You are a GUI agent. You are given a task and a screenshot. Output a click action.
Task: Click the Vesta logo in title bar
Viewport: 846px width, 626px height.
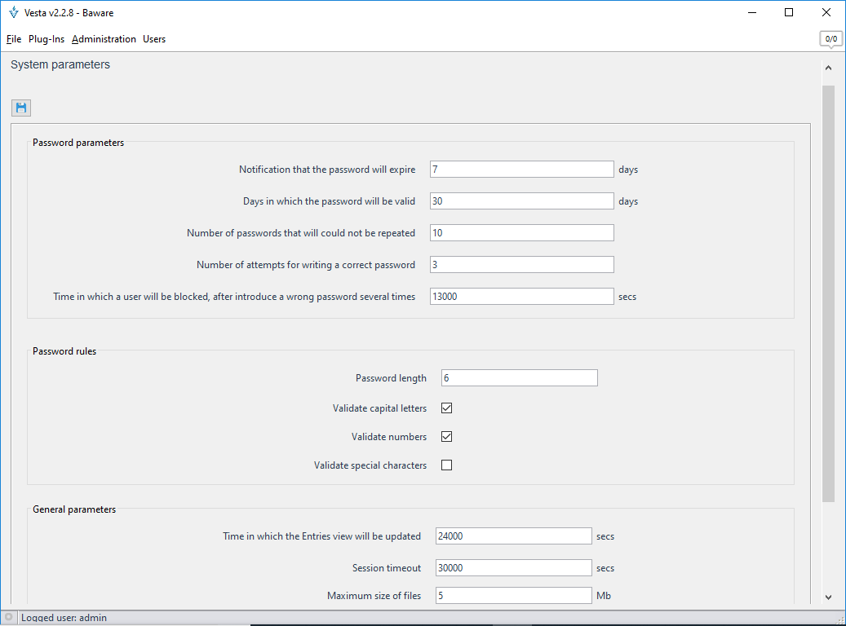(13, 12)
